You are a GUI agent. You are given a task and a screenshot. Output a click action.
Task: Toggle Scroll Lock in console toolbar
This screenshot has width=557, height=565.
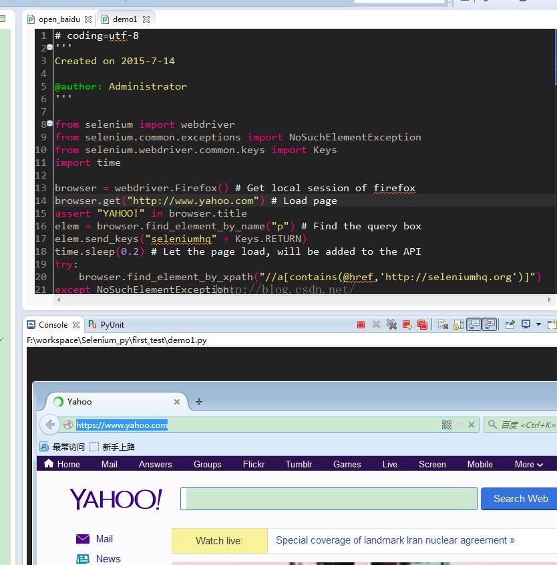[458, 325]
